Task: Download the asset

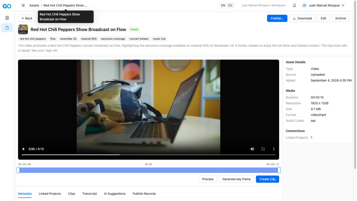Action: 302,18
